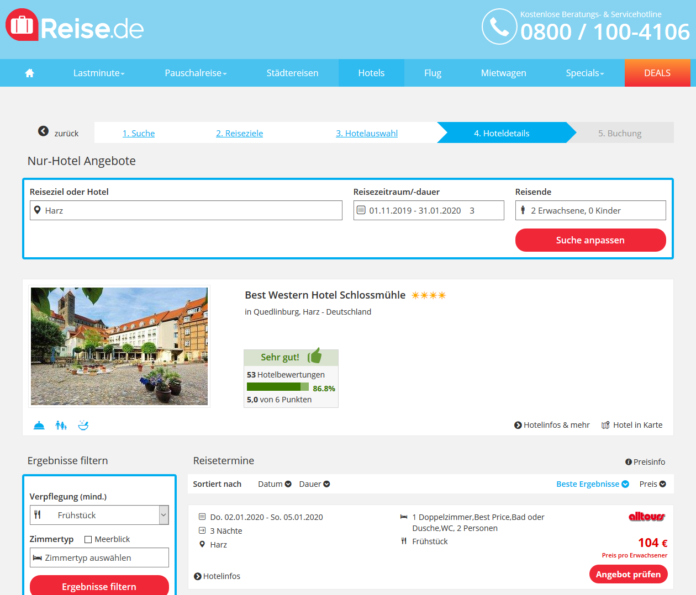This screenshot has width=696, height=595.
Task: Open the DEALS menu item
Action: (x=657, y=73)
